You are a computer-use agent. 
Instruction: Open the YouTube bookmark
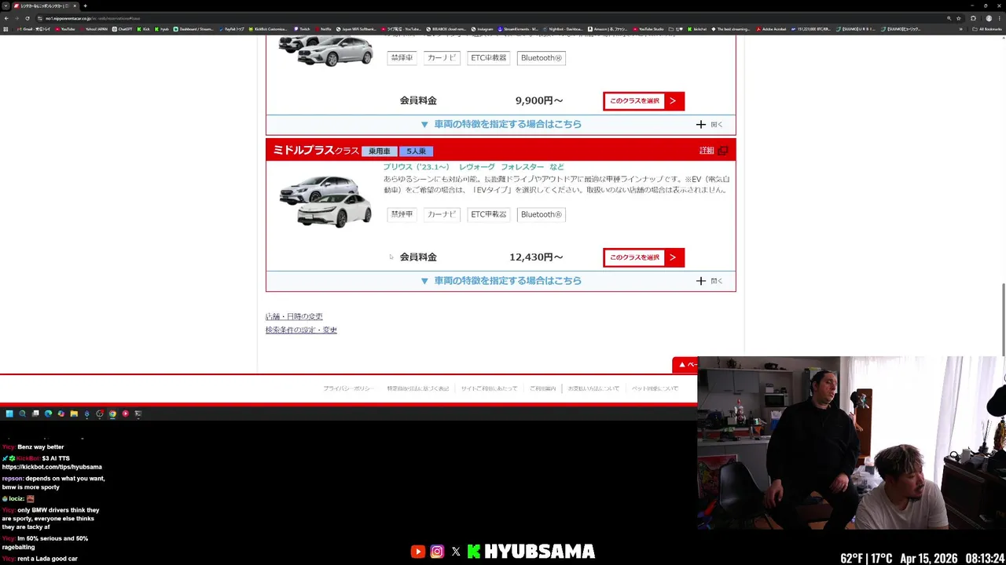65,29
